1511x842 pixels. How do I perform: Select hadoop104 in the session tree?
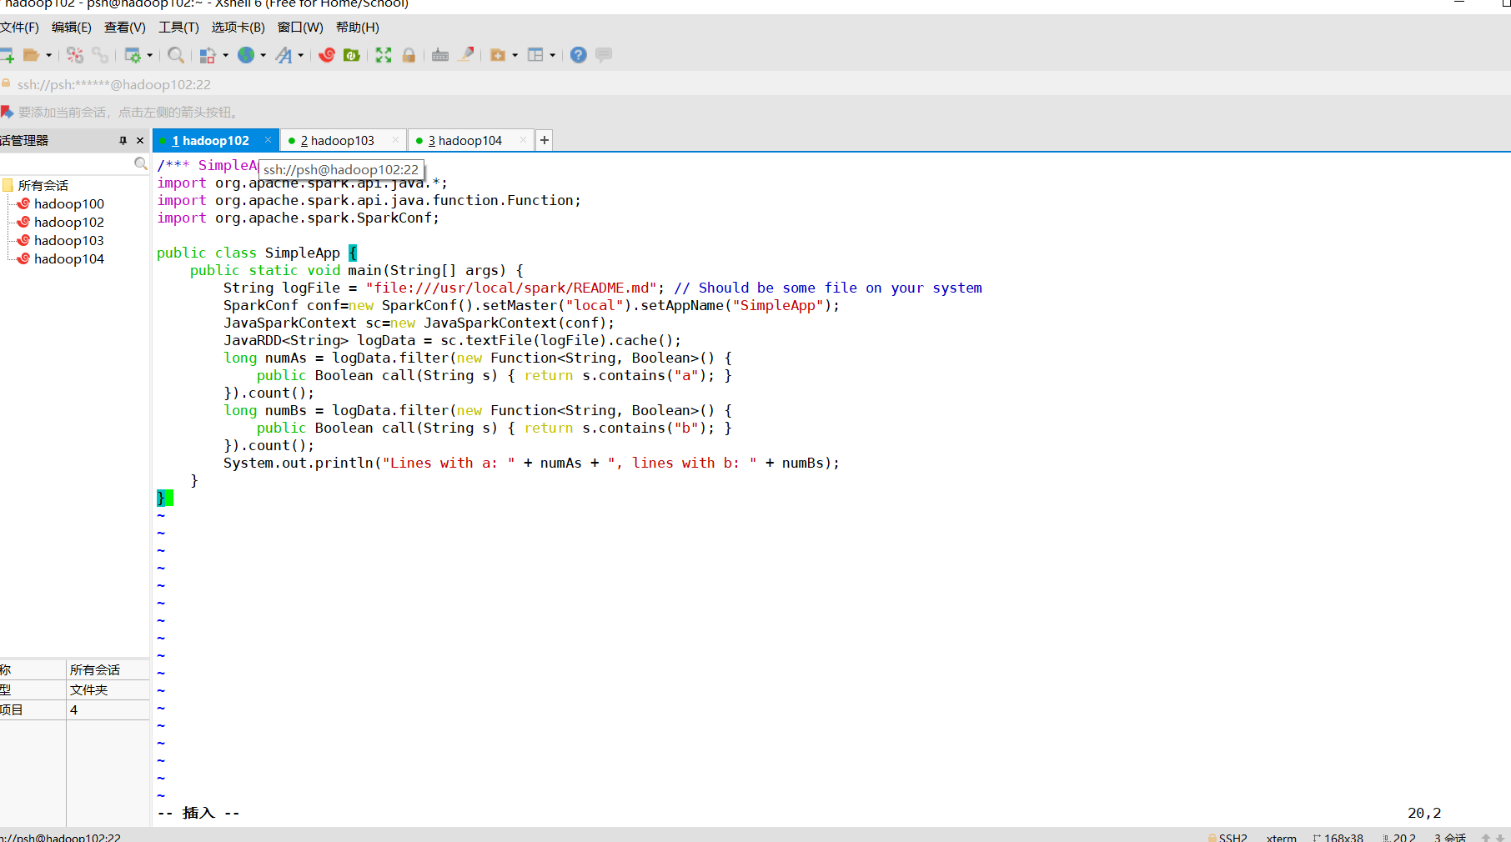(68, 259)
